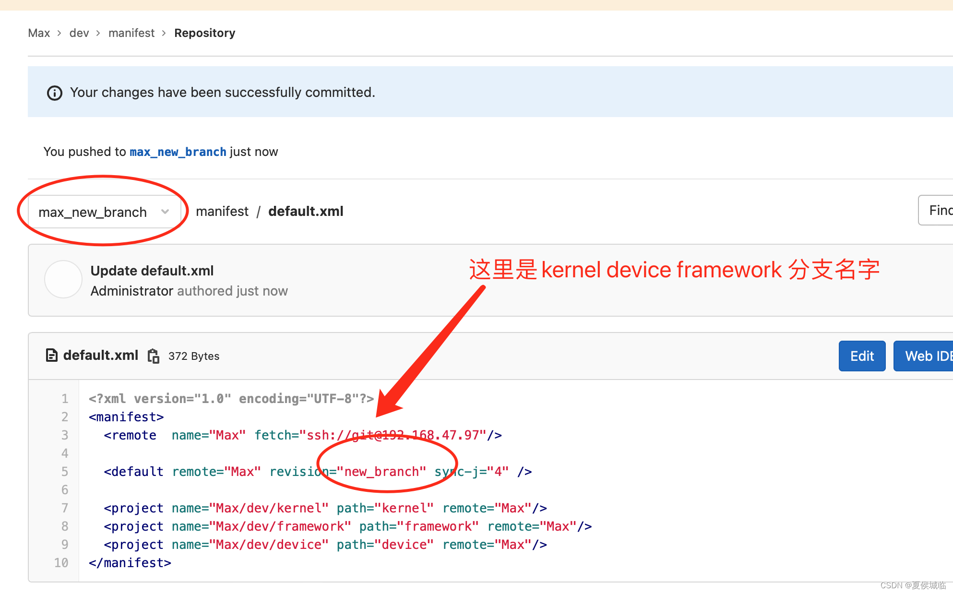This screenshot has width=953, height=594.
Task: Select line number 5 in the code
Action: pos(65,472)
